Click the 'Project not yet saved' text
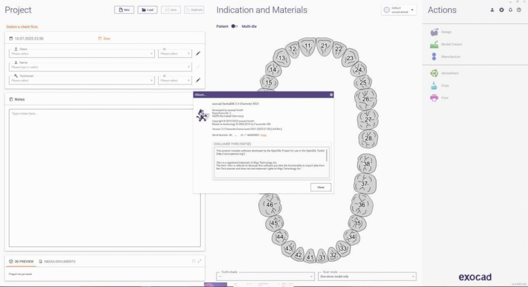Image resolution: width=528 pixels, height=287 pixels. tap(21, 274)
